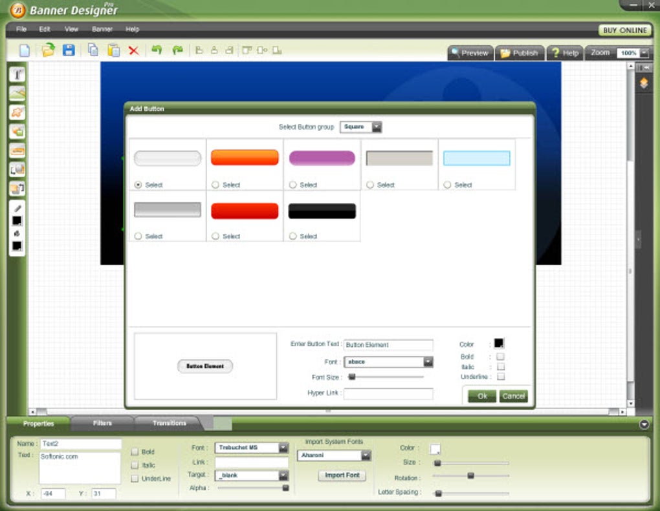Expand the abace Font dropdown
660x511 pixels.
(x=388, y=362)
